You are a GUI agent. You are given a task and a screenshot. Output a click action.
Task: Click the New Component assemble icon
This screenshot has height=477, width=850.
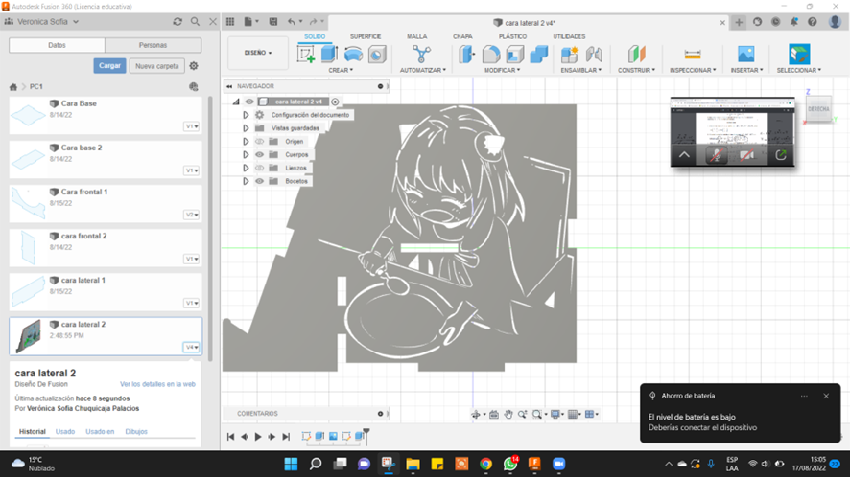[569, 55]
